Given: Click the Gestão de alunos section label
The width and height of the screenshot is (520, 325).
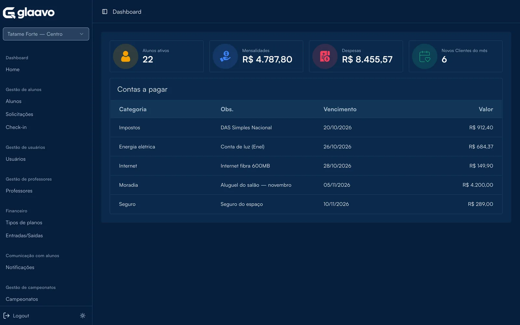Looking at the screenshot, I should coord(24,90).
